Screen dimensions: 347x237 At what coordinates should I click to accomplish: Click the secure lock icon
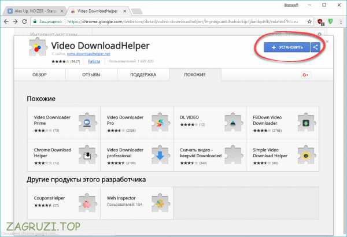(35, 21)
